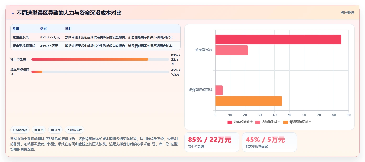Select the 进度 chip
The image size is (365, 162).
(x=55, y=130)
